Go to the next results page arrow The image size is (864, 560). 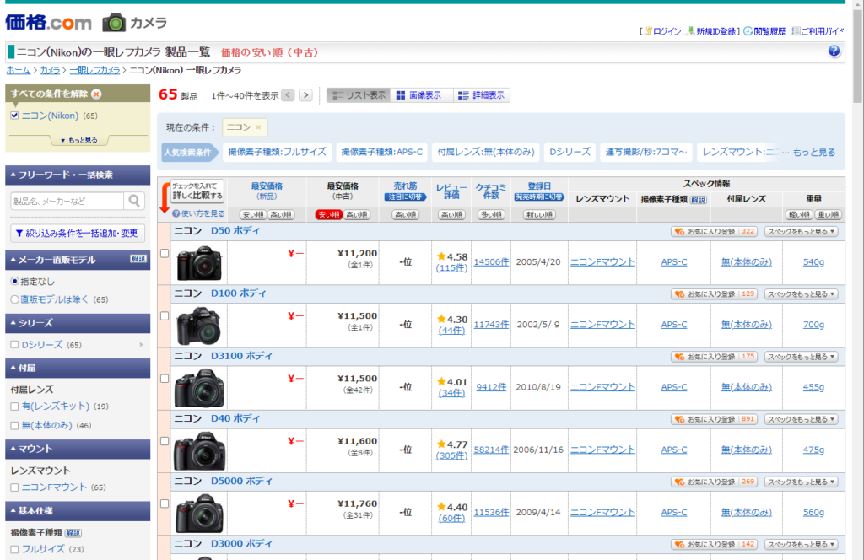305,95
